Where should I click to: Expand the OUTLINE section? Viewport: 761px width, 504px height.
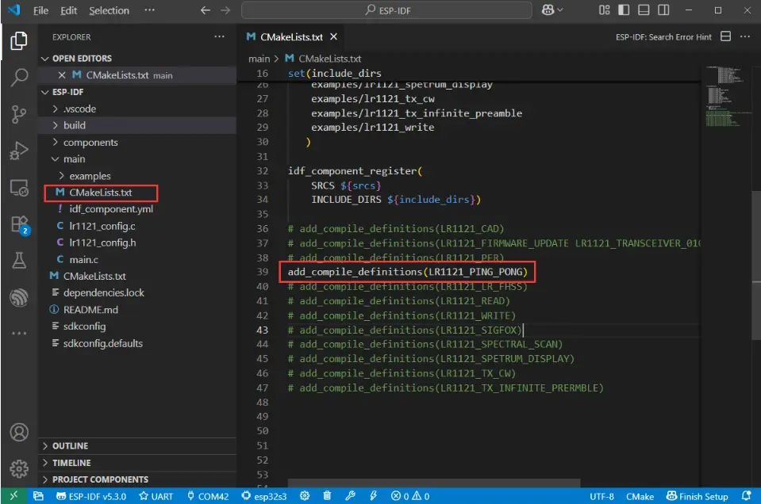point(70,446)
